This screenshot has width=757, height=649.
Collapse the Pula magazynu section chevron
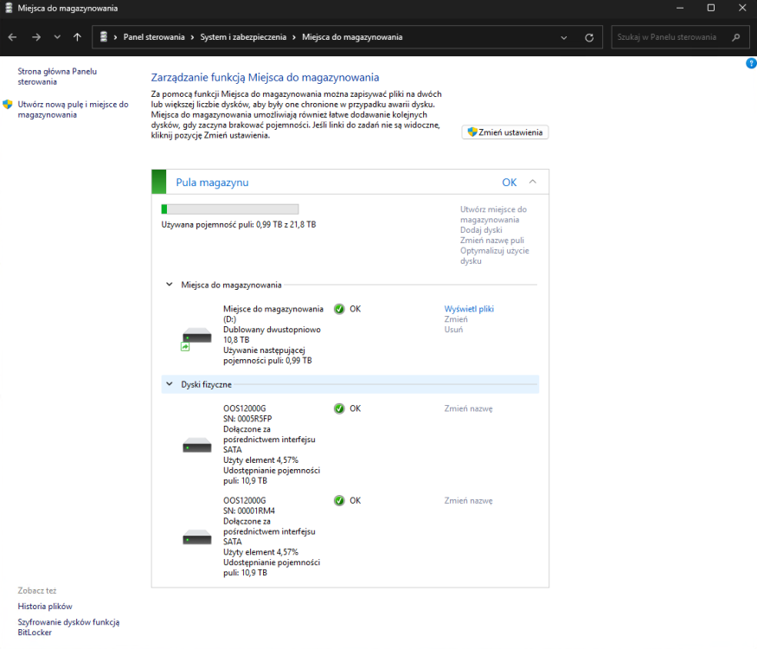tap(534, 181)
